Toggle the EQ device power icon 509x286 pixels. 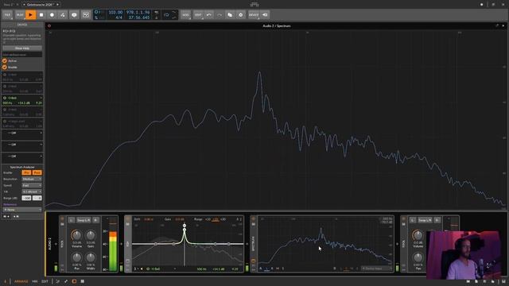(128, 219)
